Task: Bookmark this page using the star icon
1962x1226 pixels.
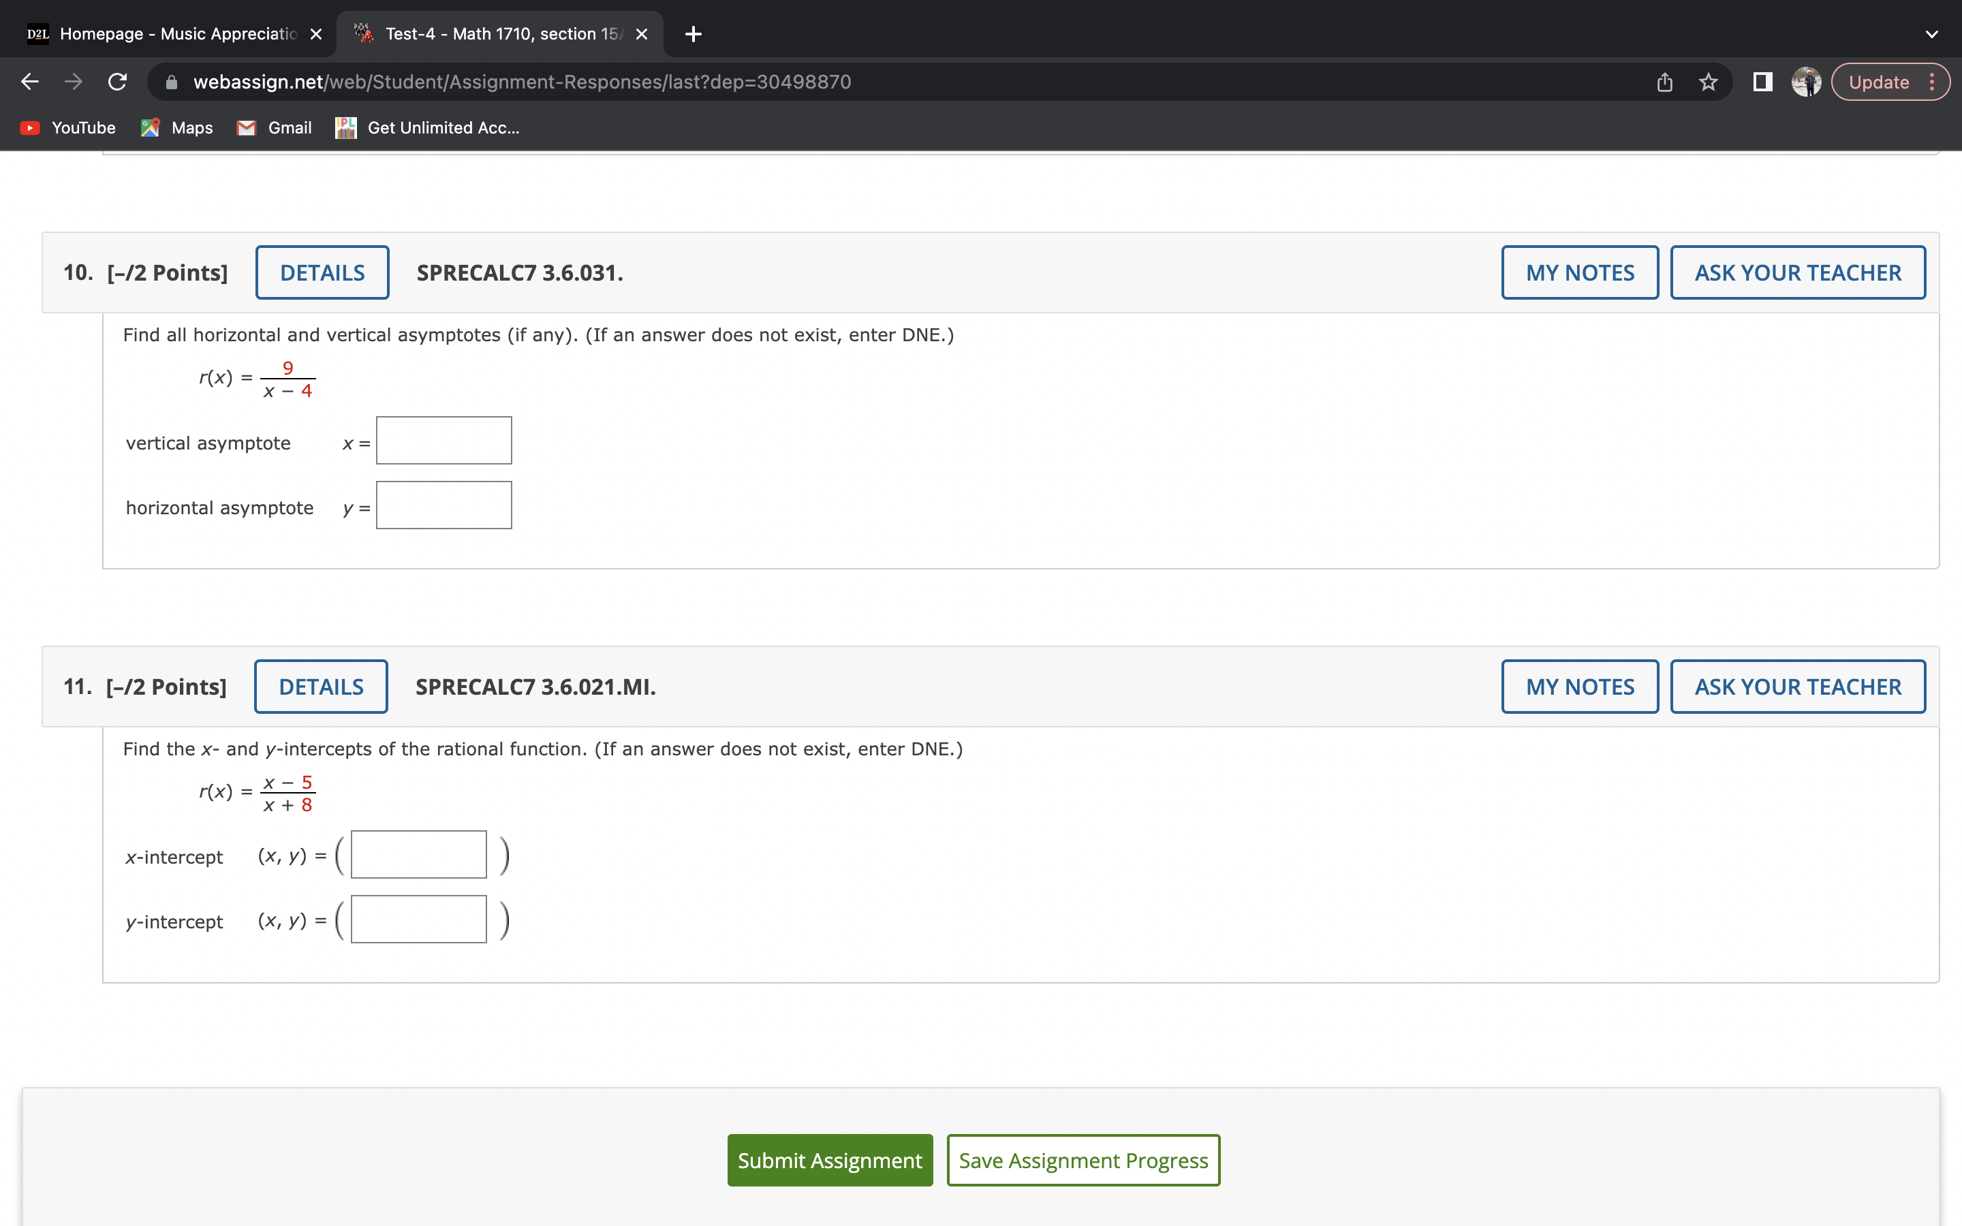Action: (1707, 81)
